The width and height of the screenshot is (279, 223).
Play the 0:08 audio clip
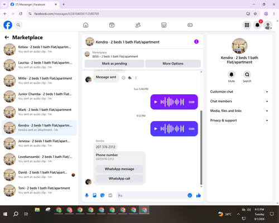point(156,102)
